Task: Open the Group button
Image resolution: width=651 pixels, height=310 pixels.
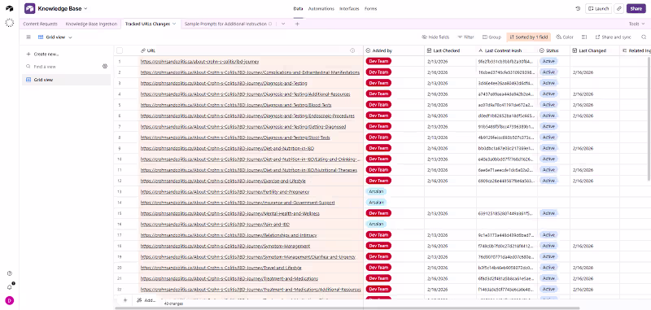Action: point(492,37)
